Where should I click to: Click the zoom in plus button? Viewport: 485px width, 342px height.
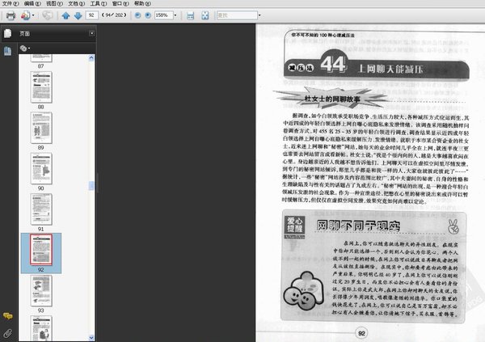tap(145, 15)
